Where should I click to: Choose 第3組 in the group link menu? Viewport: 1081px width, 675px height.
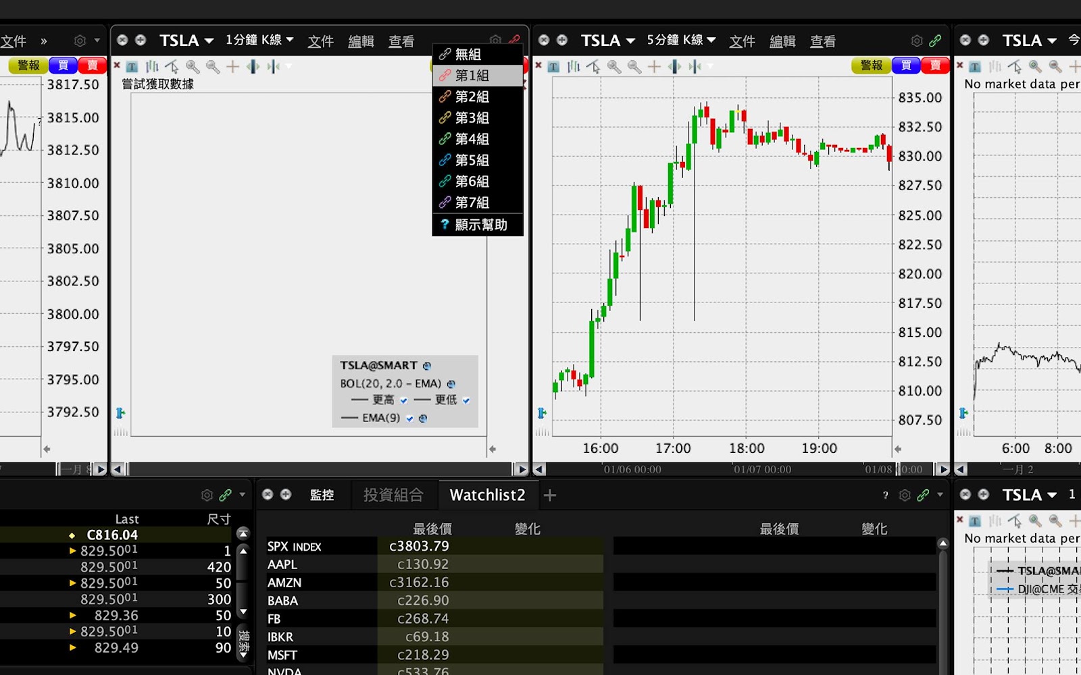point(478,117)
